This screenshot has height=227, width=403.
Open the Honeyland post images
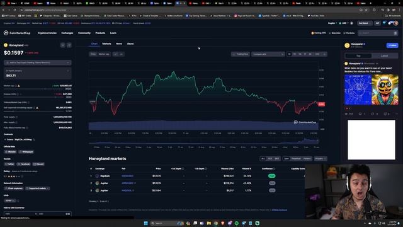coord(372,90)
